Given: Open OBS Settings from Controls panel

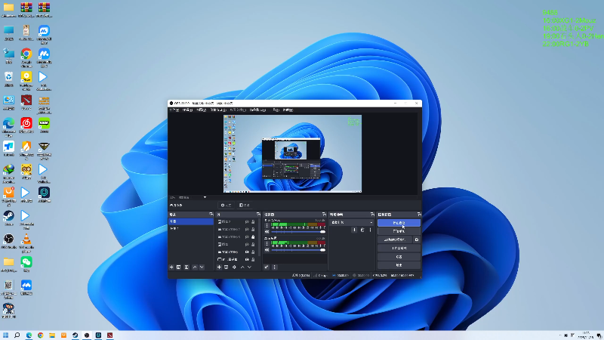Looking at the screenshot, I should [x=399, y=257].
